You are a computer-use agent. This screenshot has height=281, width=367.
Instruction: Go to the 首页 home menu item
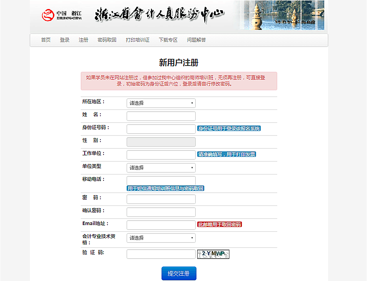pyautogui.click(x=46, y=40)
